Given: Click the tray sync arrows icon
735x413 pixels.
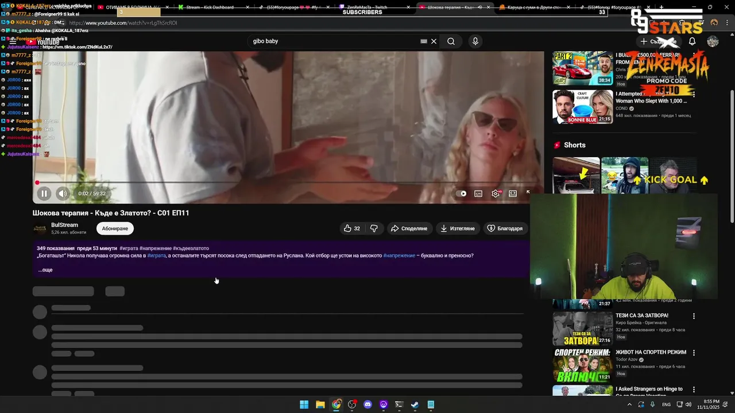Looking at the screenshot, I should pyautogui.click(x=641, y=404).
